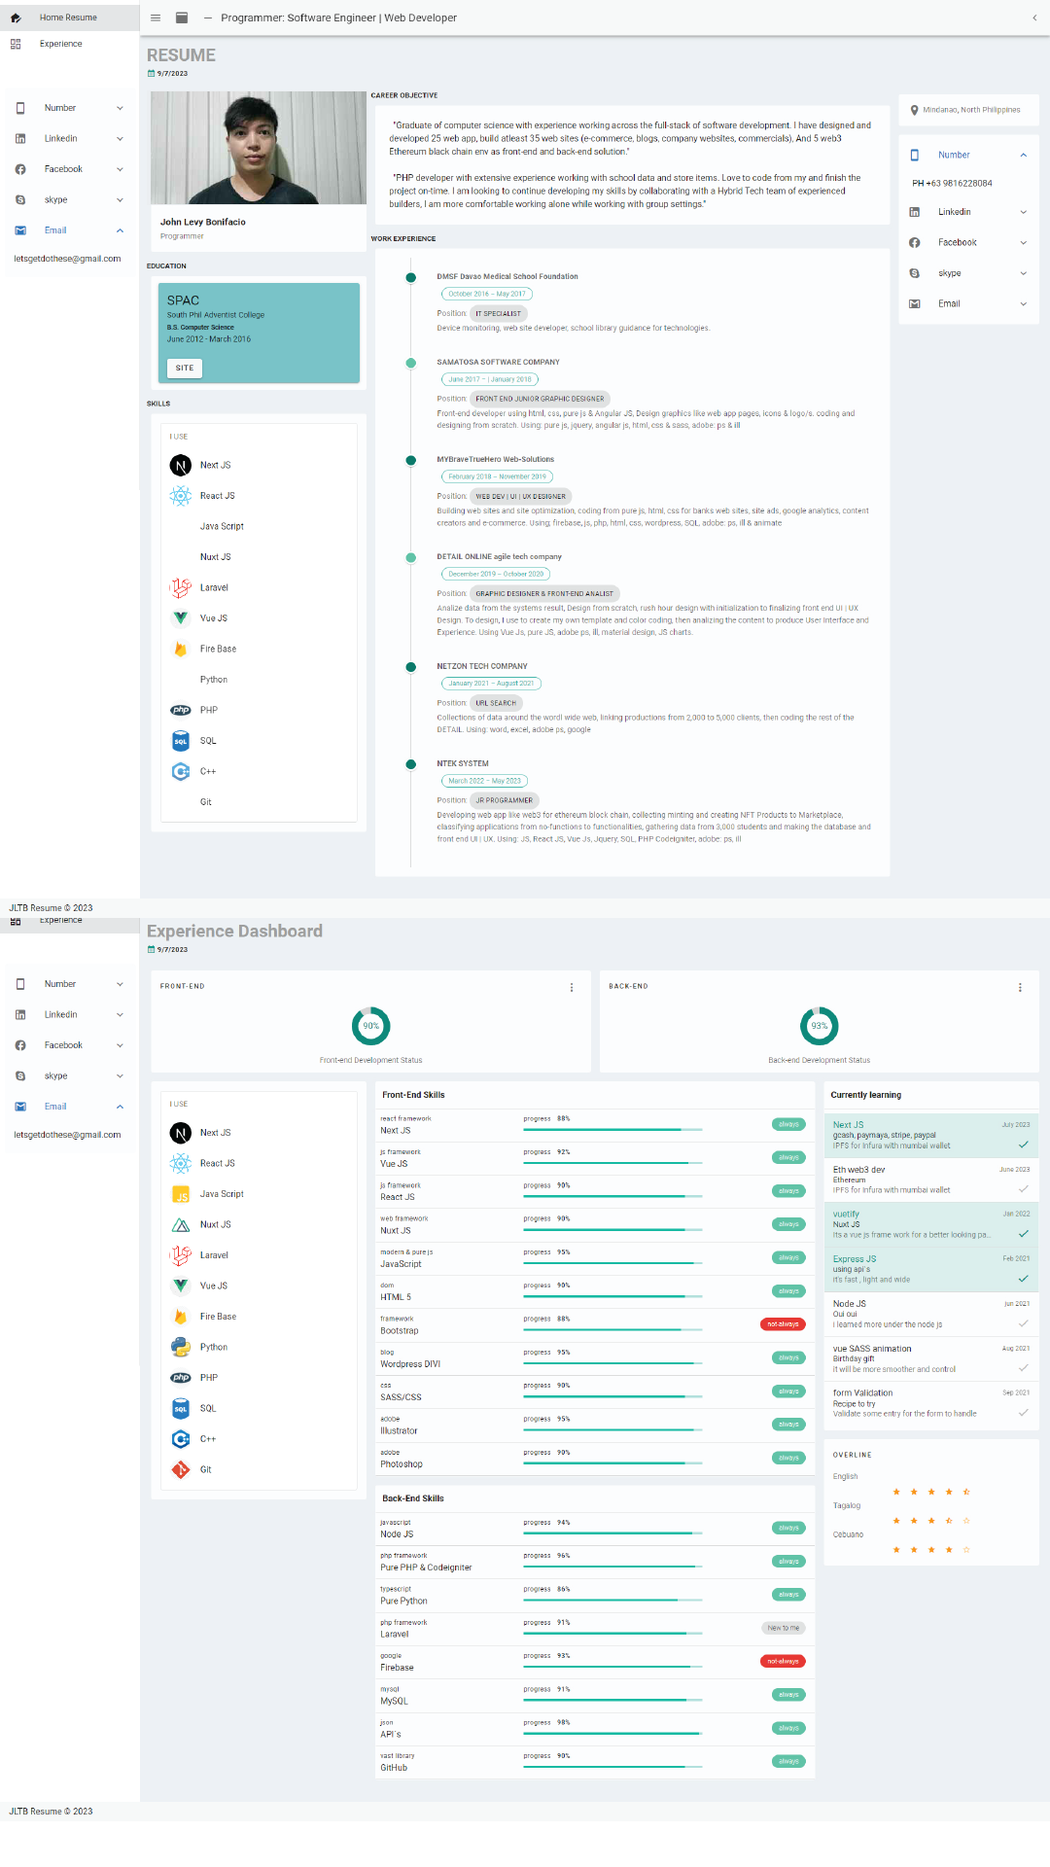This screenshot has height=1867, width=1050.
Task: Click the Next JS 88% progress bar
Action: (612, 1130)
